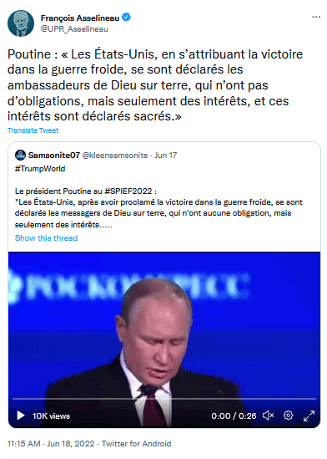Open @UPR_Asselineau handle
The width and height of the screenshot is (327, 459).
click(x=74, y=29)
